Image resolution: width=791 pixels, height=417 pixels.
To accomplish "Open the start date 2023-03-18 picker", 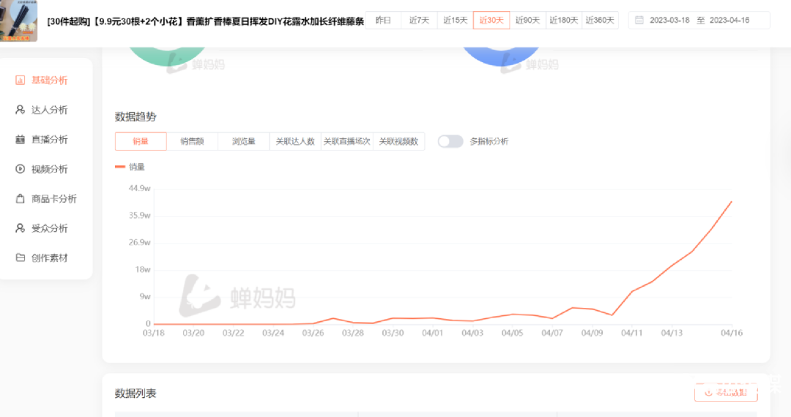I will point(669,20).
